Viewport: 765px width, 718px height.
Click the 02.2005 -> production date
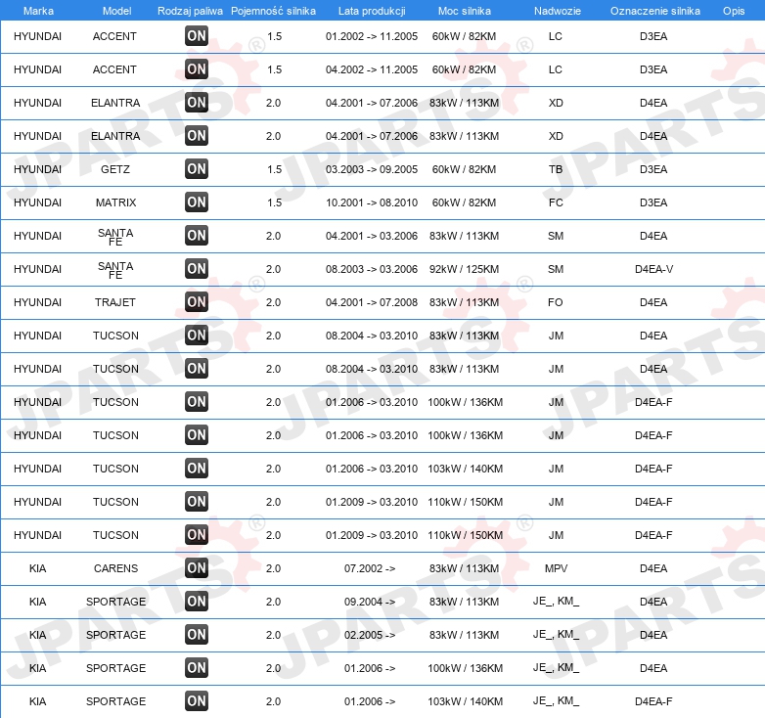370,635
